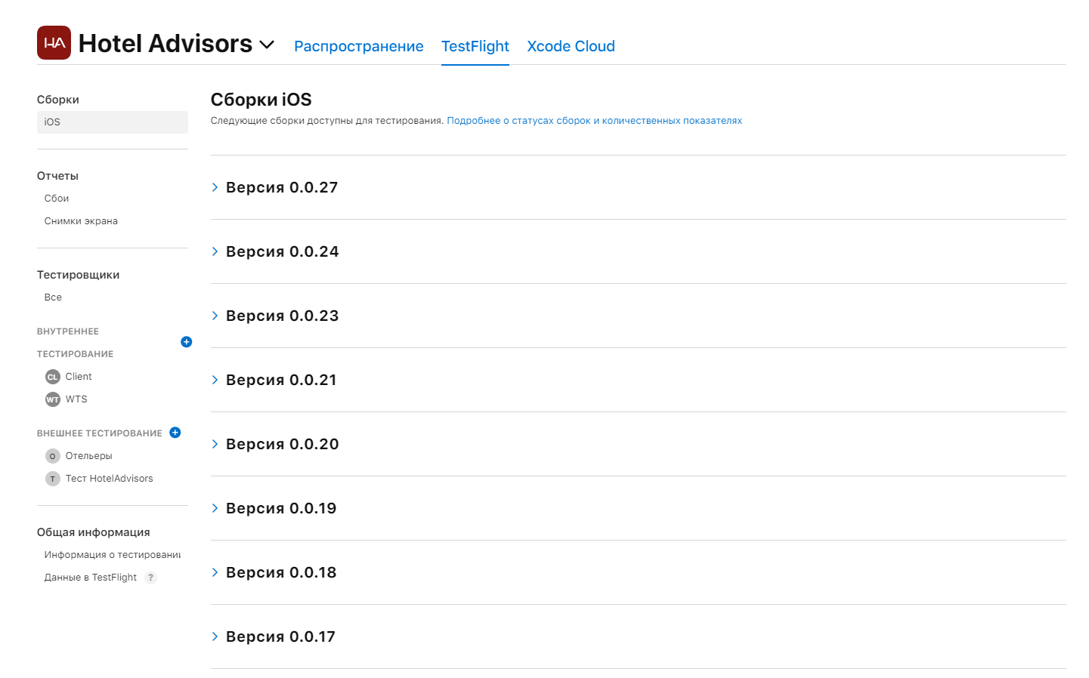Select the TestFlight tab
This screenshot has width=1089, height=678.
[x=475, y=46]
